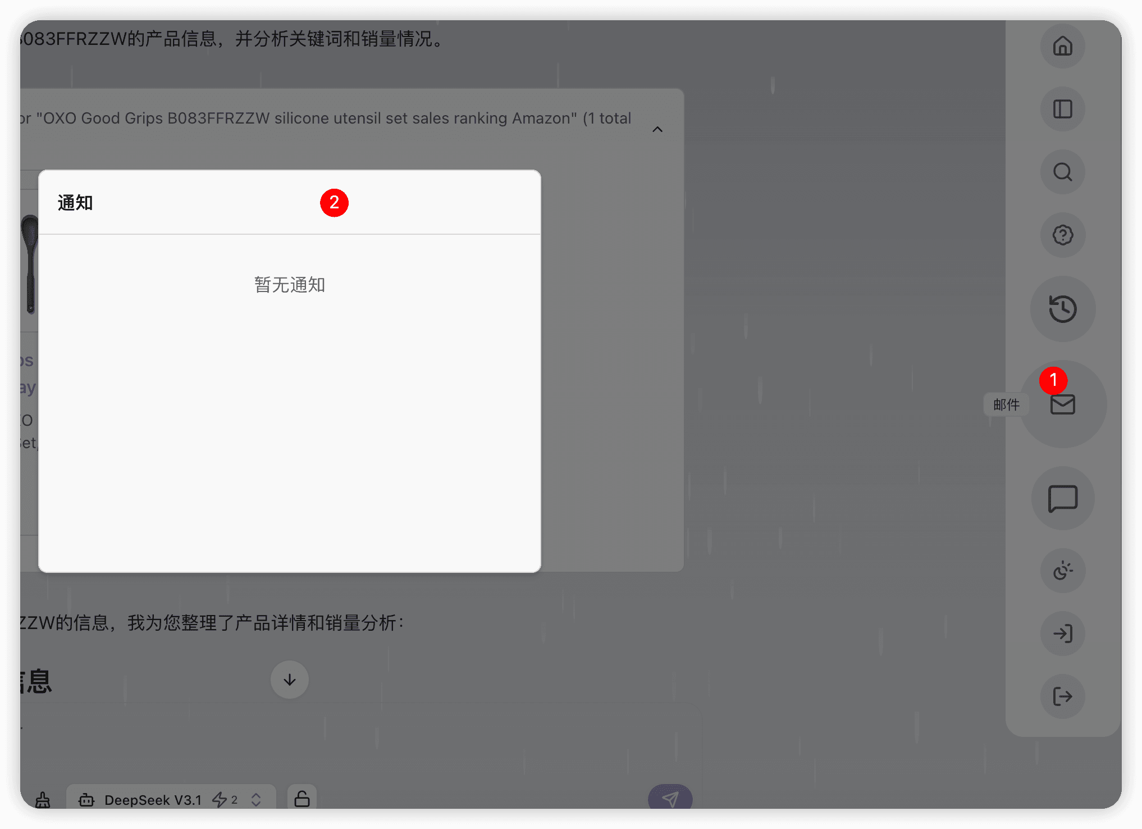Open the 邮件 mail icon with notification badge
Screen dimensions: 1142x829
tap(1062, 404)
